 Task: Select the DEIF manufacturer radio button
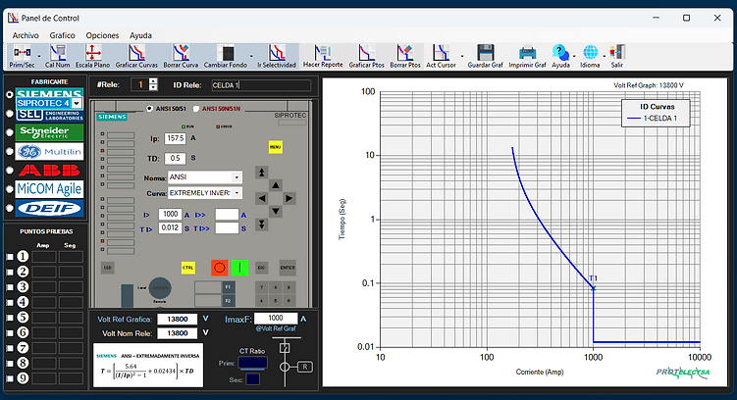[9, 208]
